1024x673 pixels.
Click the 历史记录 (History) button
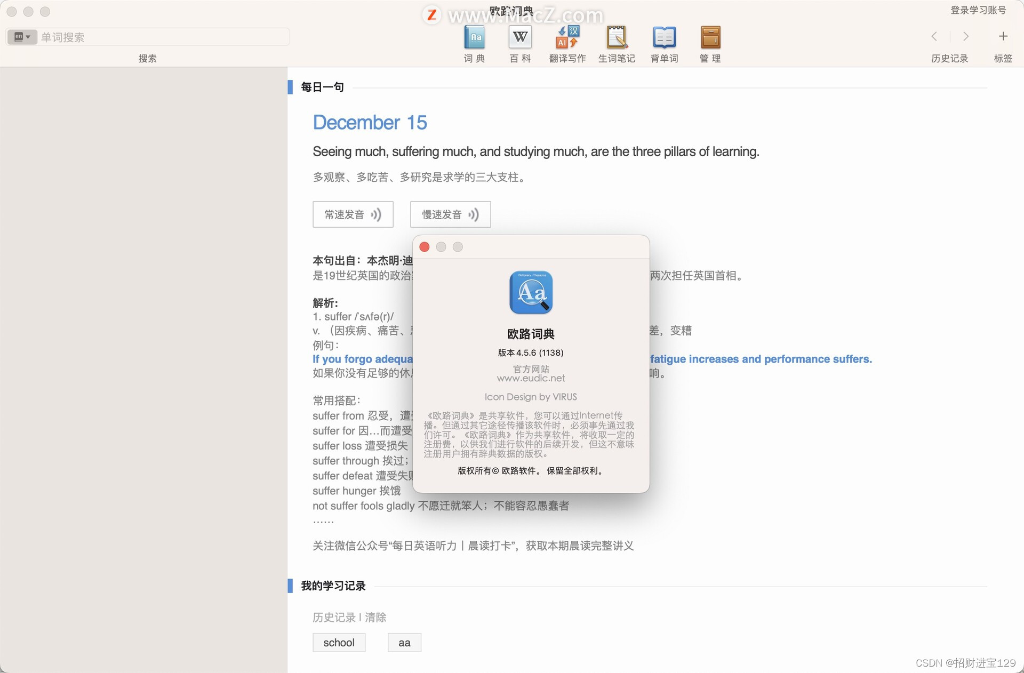948,59
